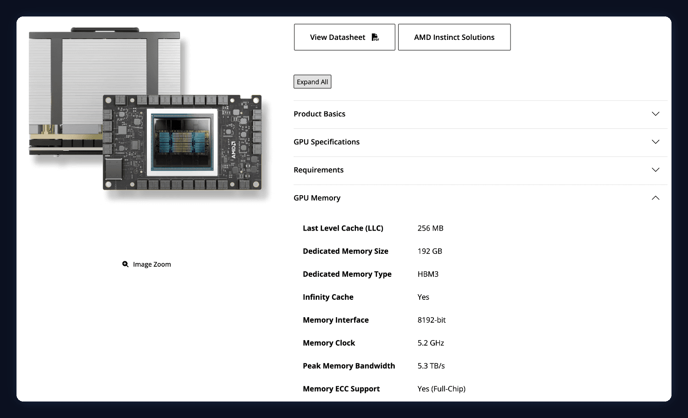Select the Last Level Cache (LLC) label
This screenshot has width=688, height=418.
tap(343, 228)
